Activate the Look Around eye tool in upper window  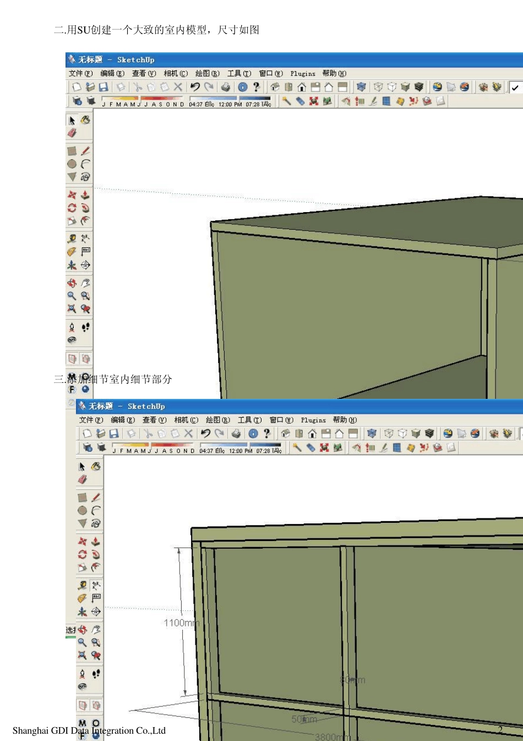pyautogui.click(x=72, y=340)
